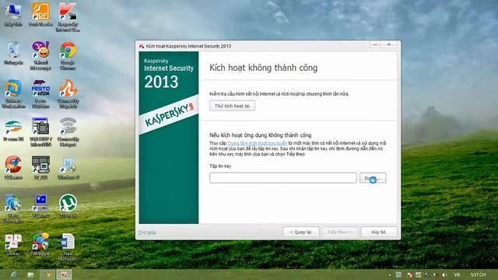
Task: Open the "Trợ giúp" help link
Action: coord(147,233)
